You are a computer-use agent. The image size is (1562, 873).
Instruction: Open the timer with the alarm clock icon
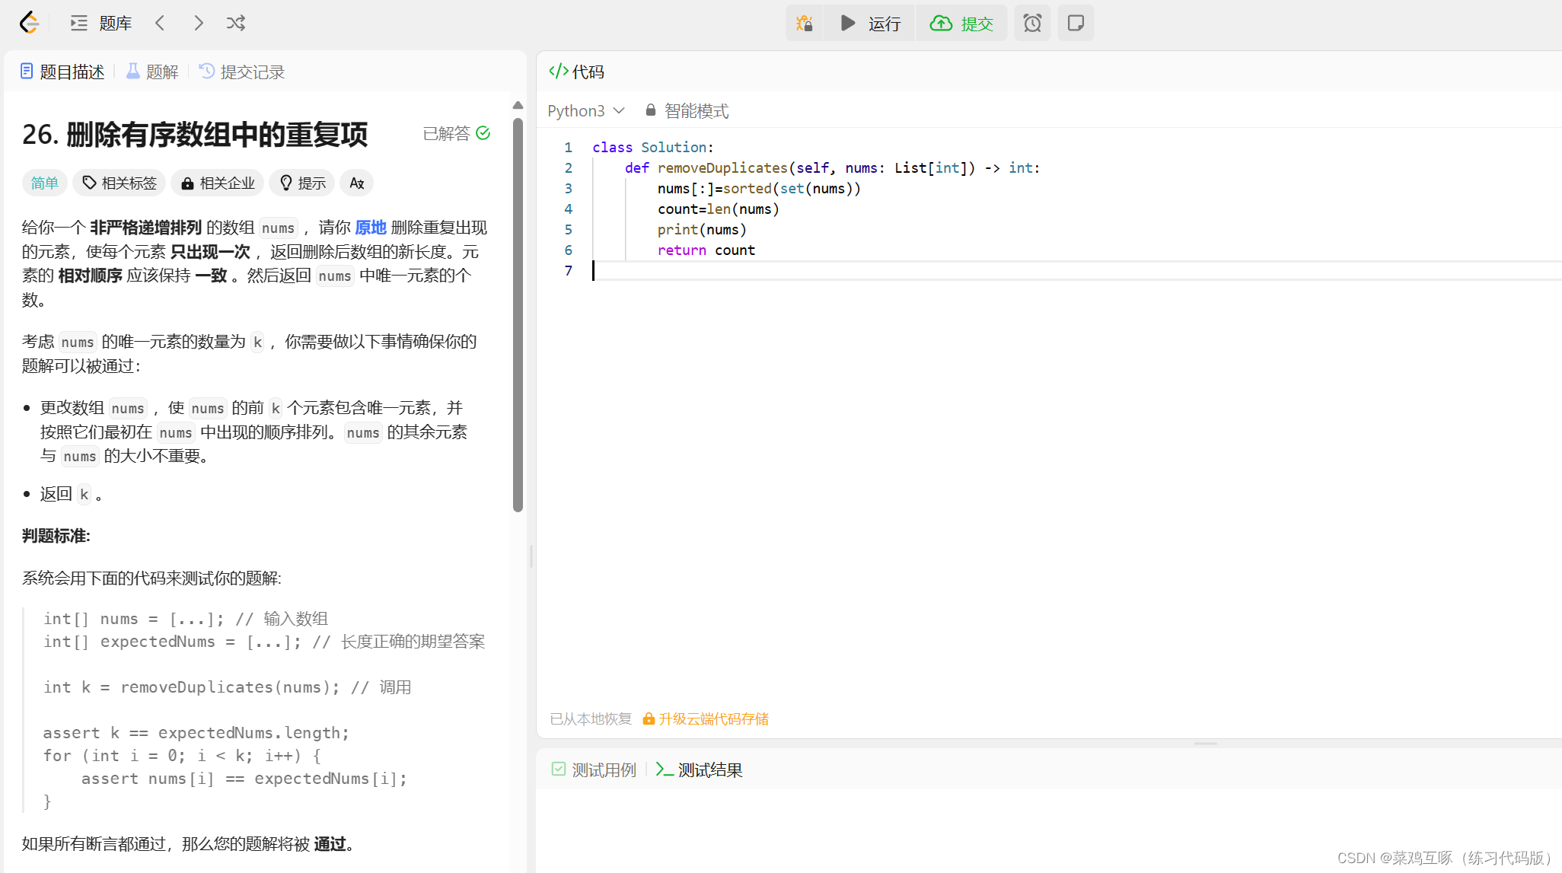coord(1032,23)
